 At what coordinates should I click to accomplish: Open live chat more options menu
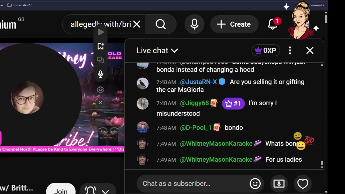pos(290,50)
